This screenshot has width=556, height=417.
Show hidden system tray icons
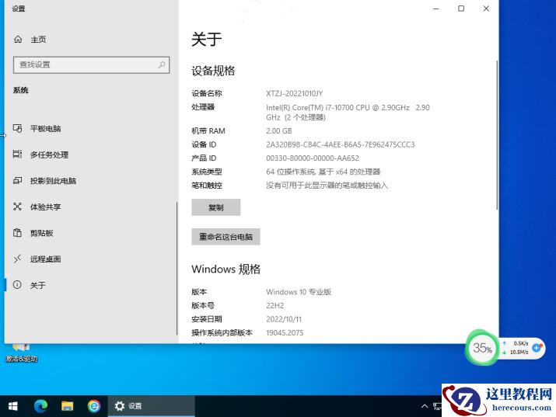425,406
